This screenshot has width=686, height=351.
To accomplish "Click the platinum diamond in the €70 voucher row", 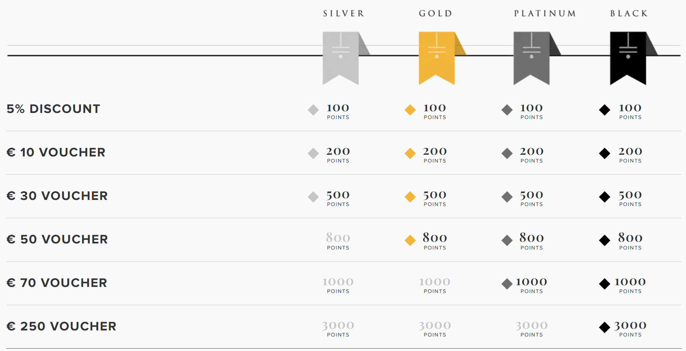I will pos(507,284).
